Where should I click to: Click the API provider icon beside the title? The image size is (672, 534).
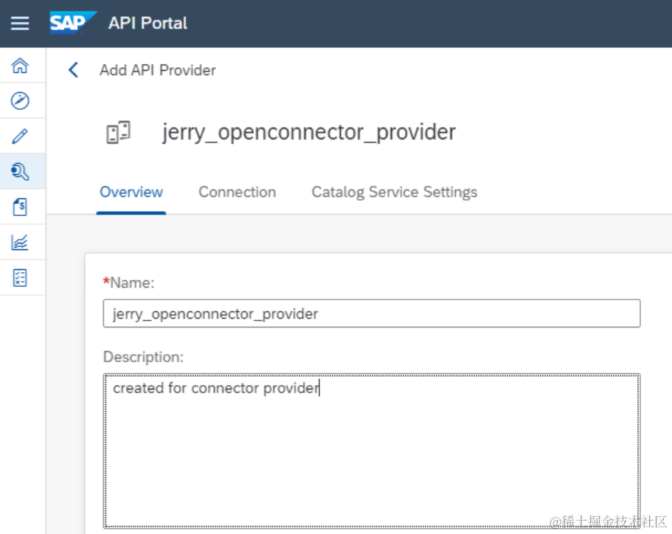(118, 133)
